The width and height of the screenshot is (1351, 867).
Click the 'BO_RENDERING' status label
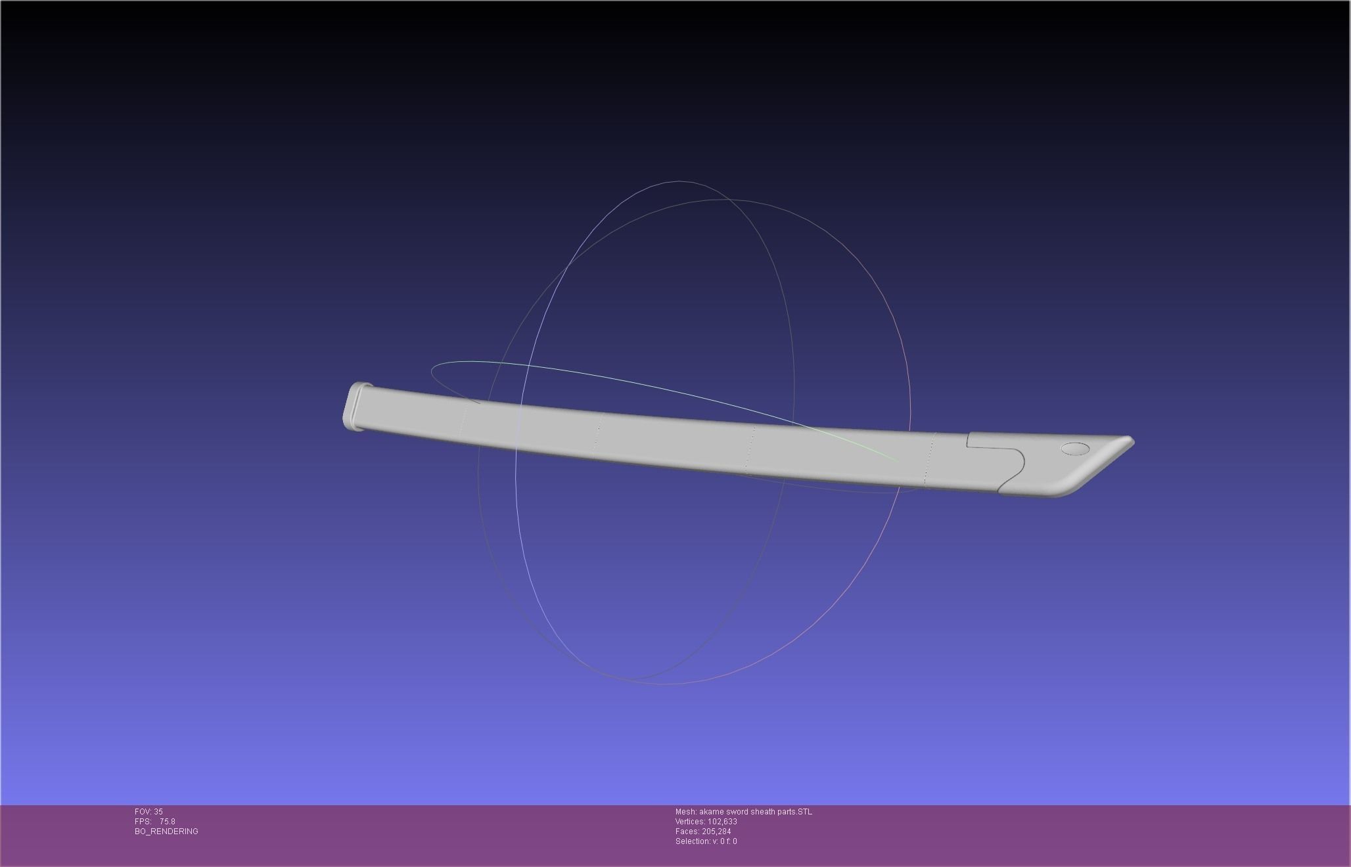pos(166,832)
